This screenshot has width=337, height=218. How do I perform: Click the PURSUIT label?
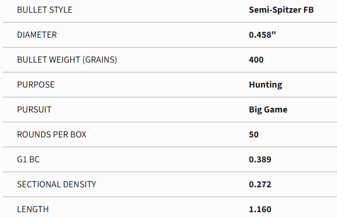[x=34, y=110]
